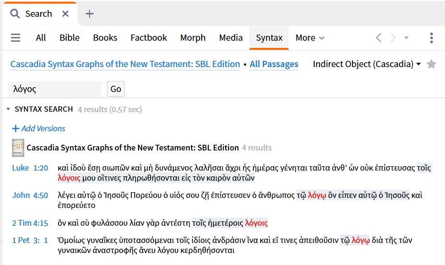This screenshot has width=445, height=265.
Task: Open navigation history dropdown arrow
Action: click(x=406, y=38)
